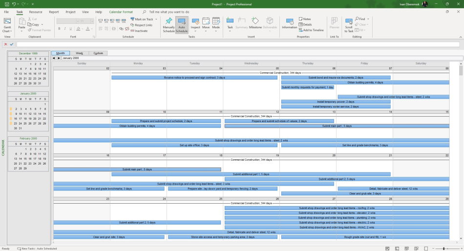Click the Move task calendar icon
The height and width of the screenshot is (251, 464).
206,21
